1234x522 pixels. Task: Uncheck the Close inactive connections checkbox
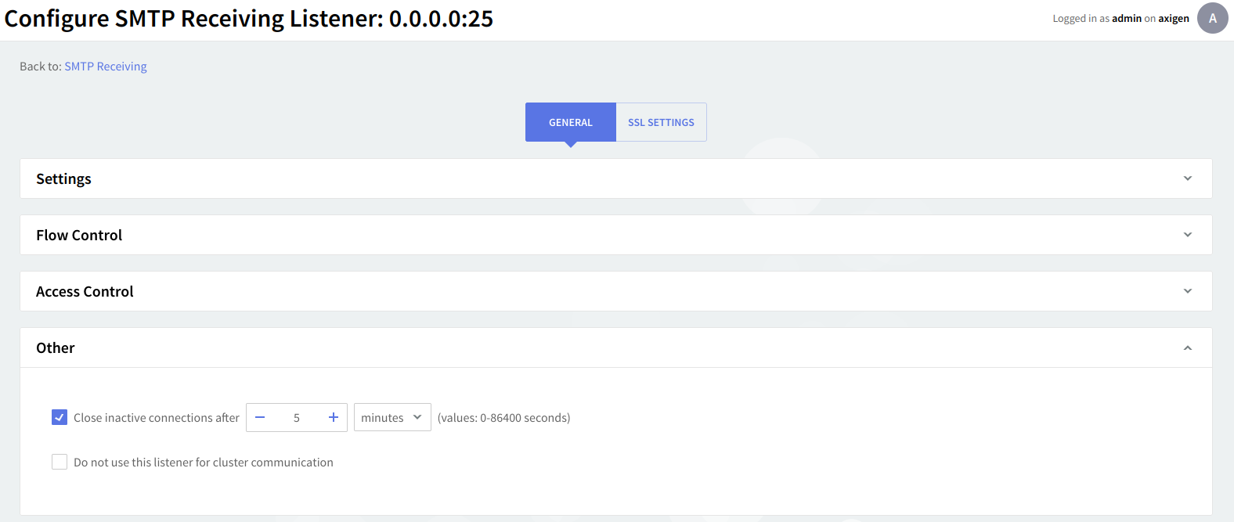pyautogui.click(x=60, y=418)
